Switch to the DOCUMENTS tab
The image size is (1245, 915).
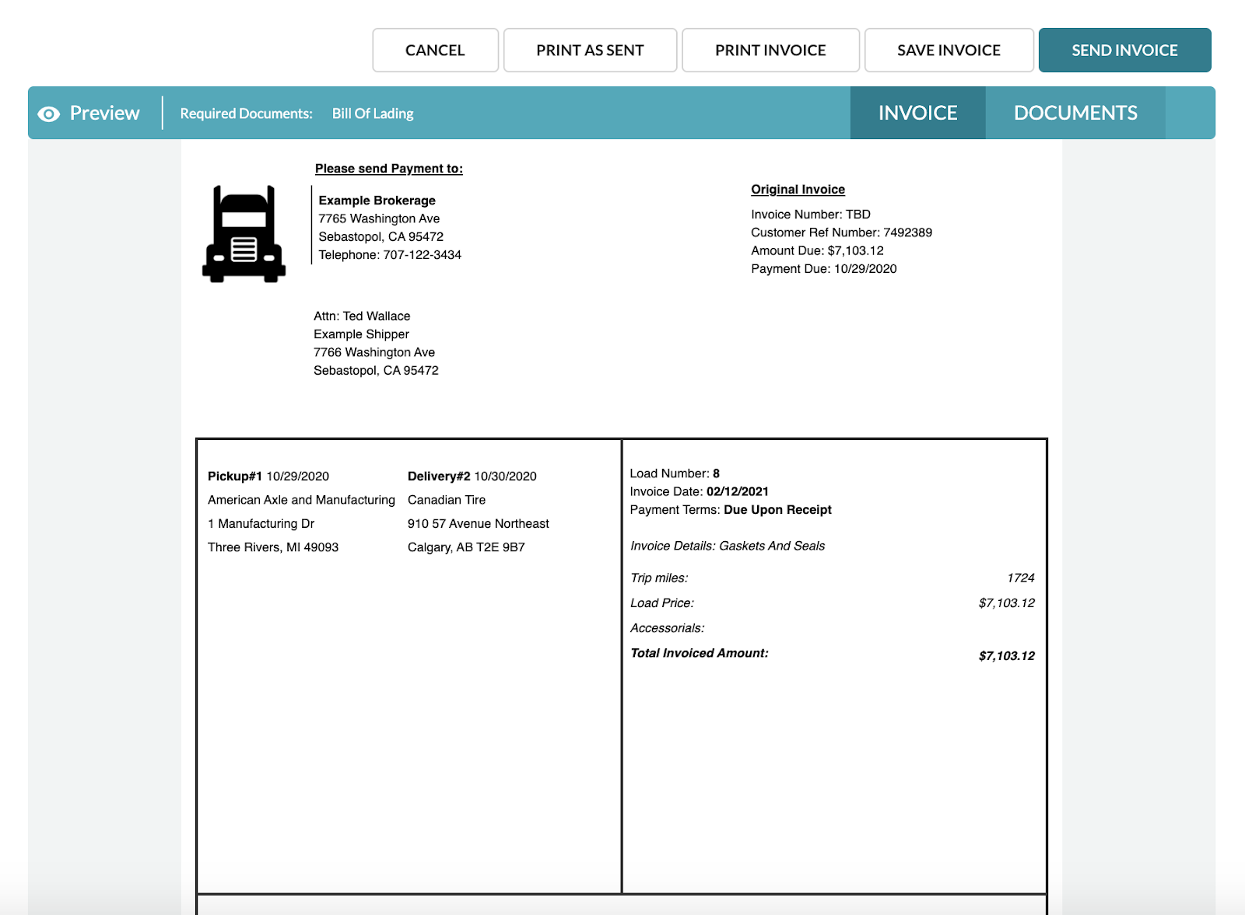1075,112
